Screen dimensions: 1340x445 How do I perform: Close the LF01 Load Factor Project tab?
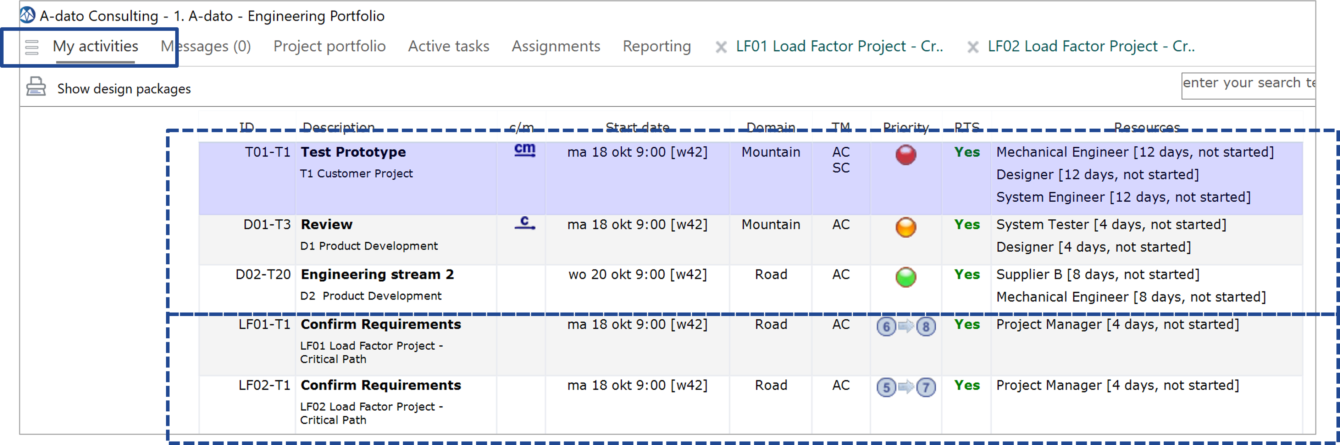(721, 47)
